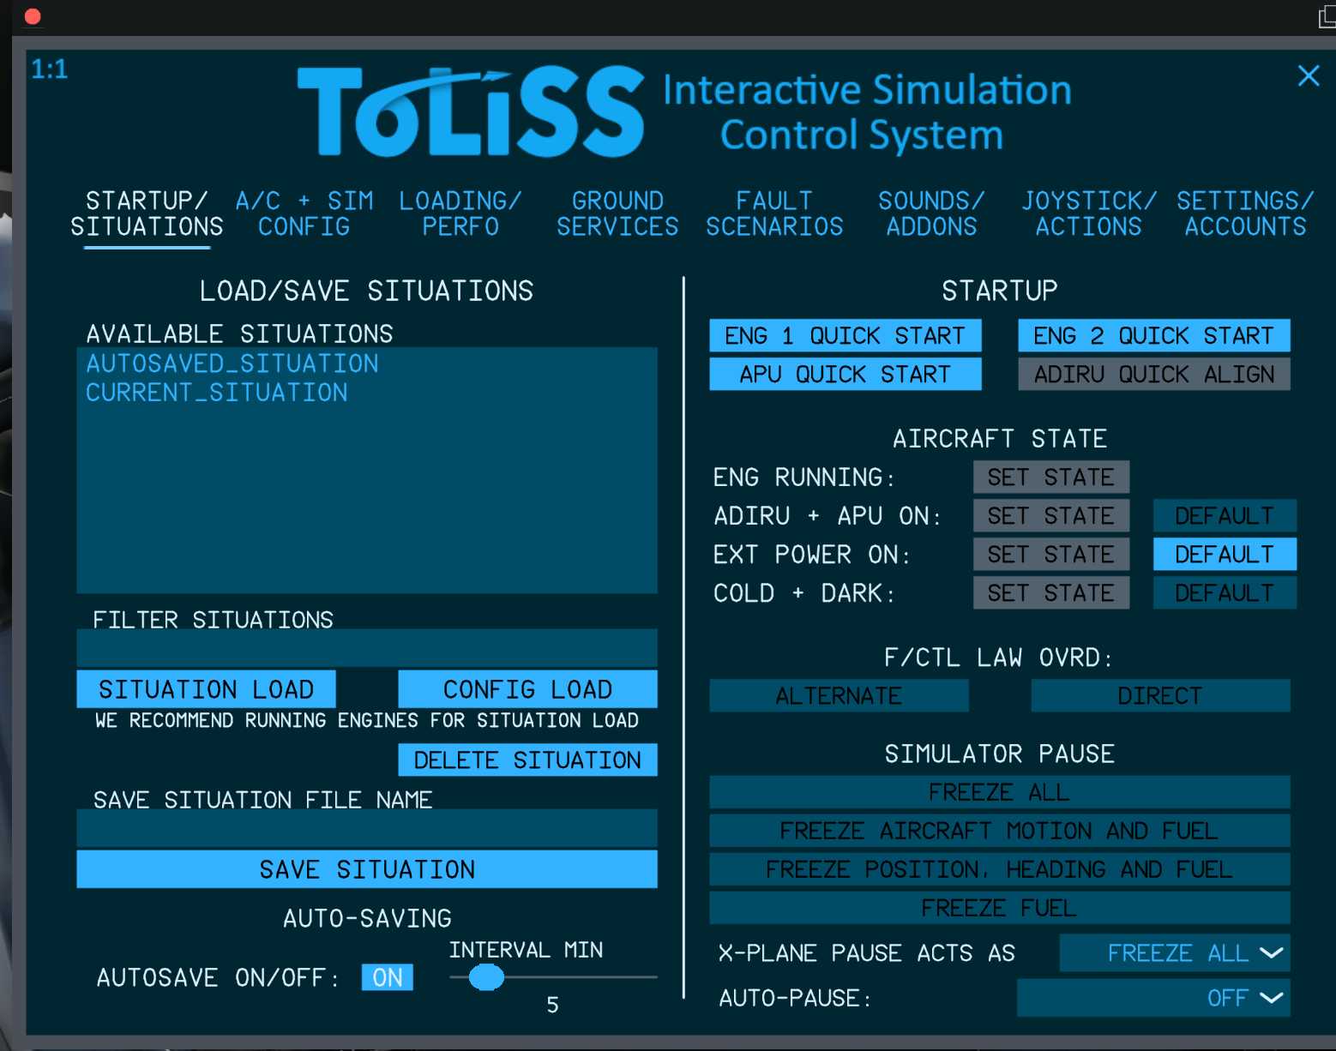This screenshot has height=1051, width=1336.
Task: Open the Auto-Pause dropdown
Action: tap(1153, 998)
